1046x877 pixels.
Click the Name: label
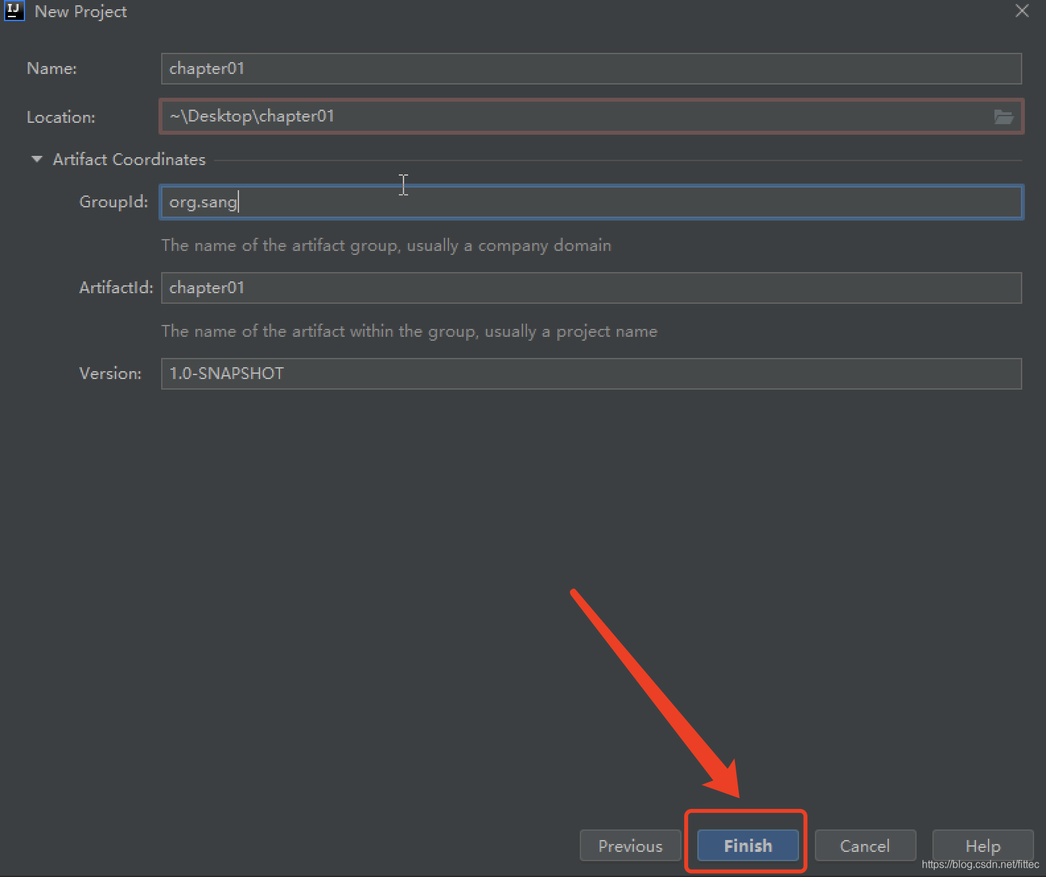pyautogui.click(x=52, y=69)
